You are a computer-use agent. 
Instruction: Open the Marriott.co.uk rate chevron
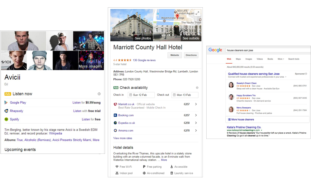[x=196, y=104]
